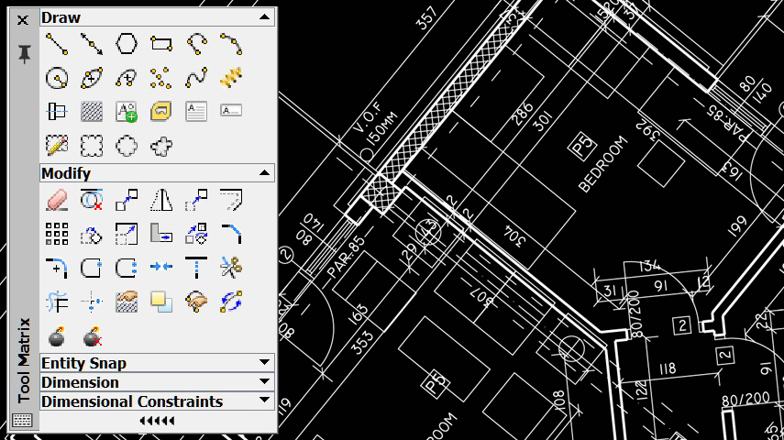Select the Mirror tool
The image size is (784, 440).
click(x=160, y=199)
